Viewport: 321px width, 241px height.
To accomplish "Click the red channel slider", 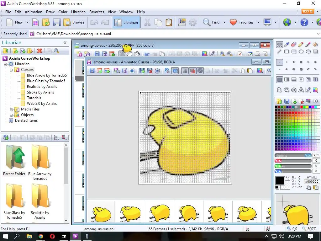I will [x=293, y=161].
